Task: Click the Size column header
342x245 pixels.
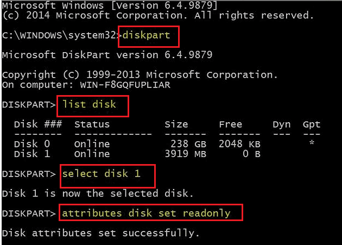Action: point(176,124)
